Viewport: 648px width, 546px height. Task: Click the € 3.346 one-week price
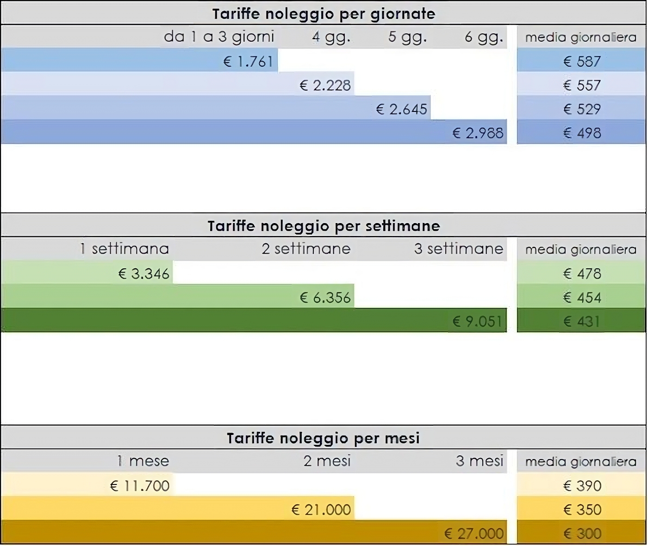(x=144, y=274)
